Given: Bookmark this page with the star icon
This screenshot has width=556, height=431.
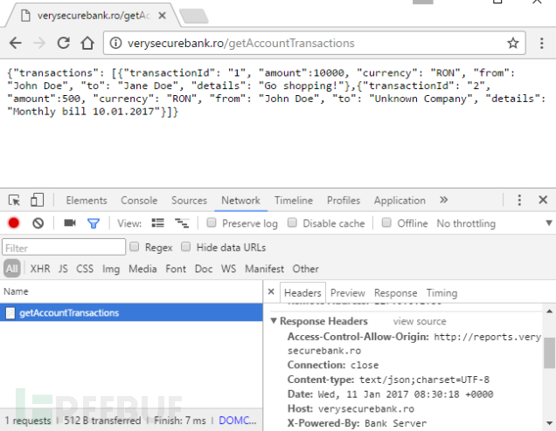Looking at the screenshot, I should [x=513, y=43].
